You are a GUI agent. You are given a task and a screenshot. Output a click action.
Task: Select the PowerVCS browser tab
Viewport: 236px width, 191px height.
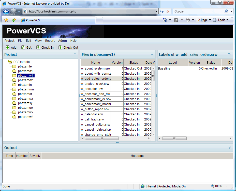click(58, 20)
